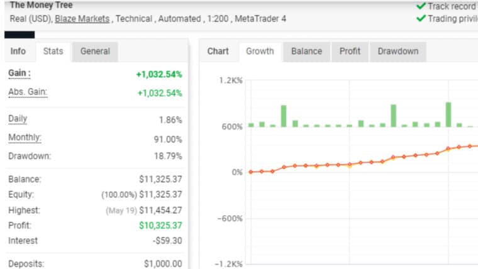Click the green Track record checkmark icon
This screenshot has height=269, width=478.
[421, 6]
